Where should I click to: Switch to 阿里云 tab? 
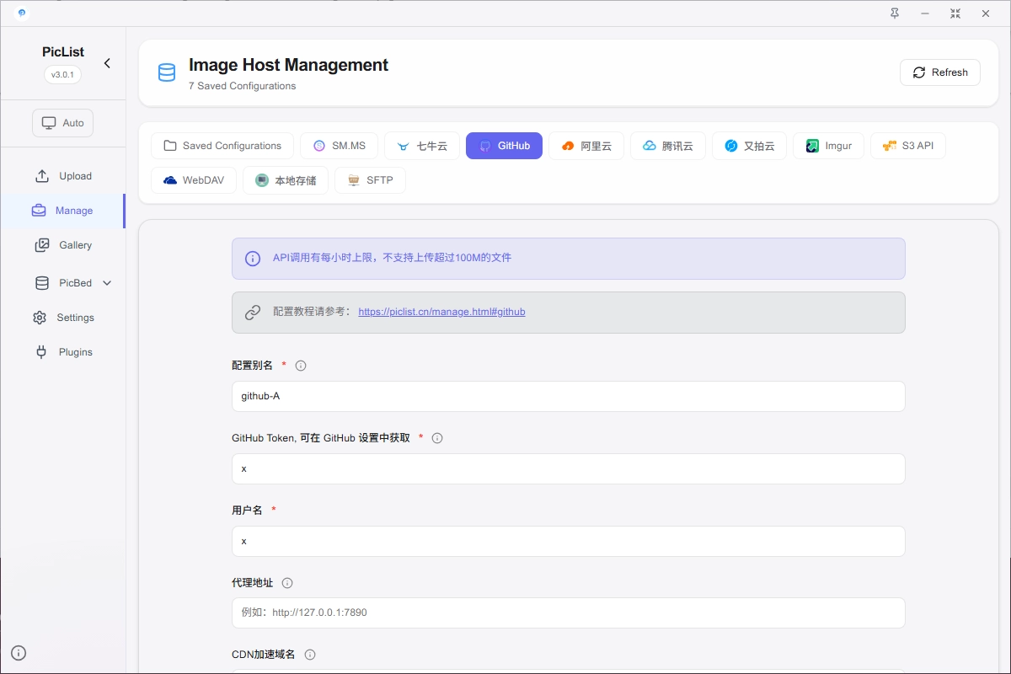(586, 146)
